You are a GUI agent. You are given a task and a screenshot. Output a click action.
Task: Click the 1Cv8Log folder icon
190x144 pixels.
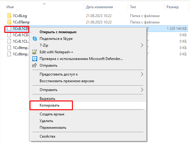click(9, 16)
